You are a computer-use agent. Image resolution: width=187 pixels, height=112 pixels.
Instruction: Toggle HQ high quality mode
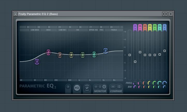click(x=77, y=88)
